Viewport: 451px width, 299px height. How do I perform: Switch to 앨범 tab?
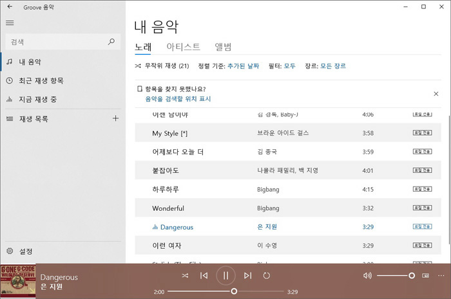[x=223, y=47]
